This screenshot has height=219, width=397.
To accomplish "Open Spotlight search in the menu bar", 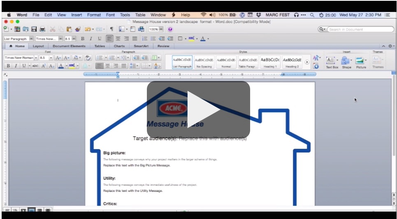I will coord(312,15).
